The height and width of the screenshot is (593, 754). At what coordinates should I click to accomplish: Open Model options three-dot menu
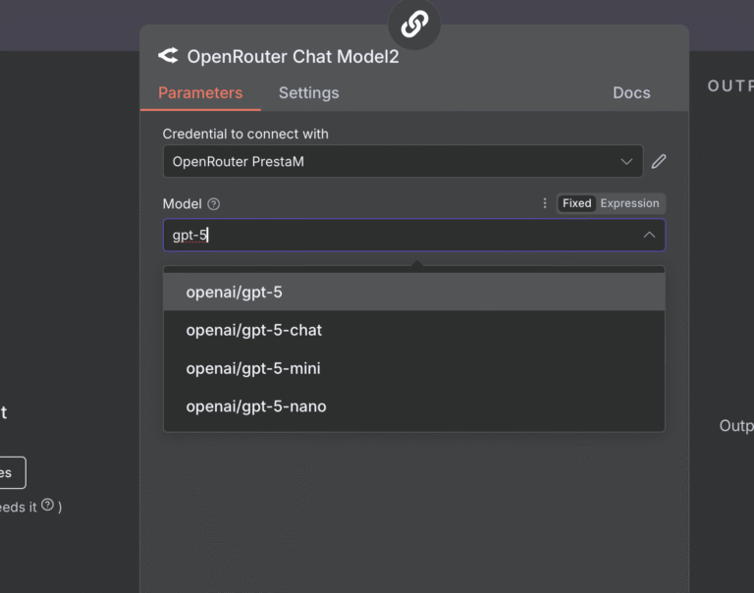pos(545,203)
